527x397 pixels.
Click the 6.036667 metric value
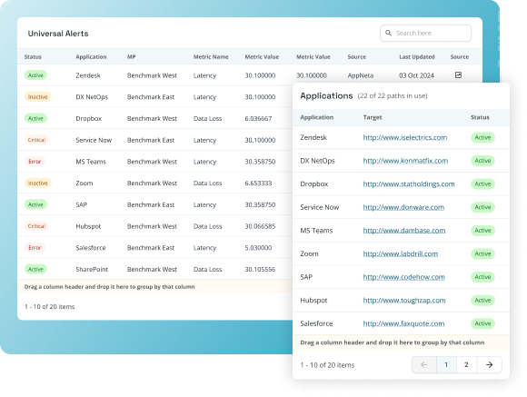[x=258, y=119]
